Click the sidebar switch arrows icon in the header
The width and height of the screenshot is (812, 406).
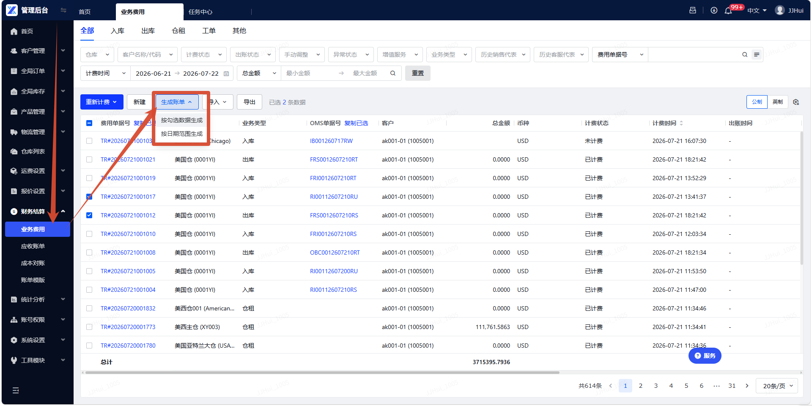point(63,10)
